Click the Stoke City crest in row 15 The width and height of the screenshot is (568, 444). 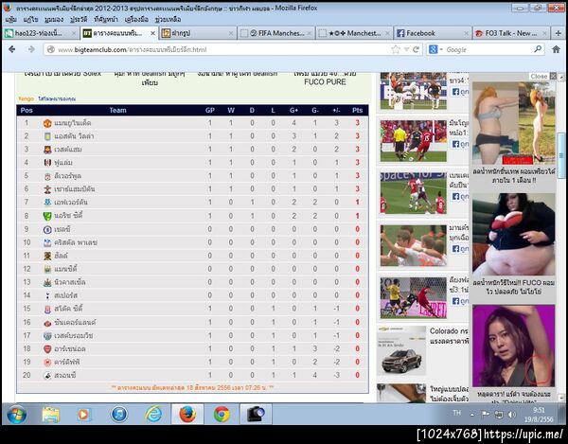[47, 310]
